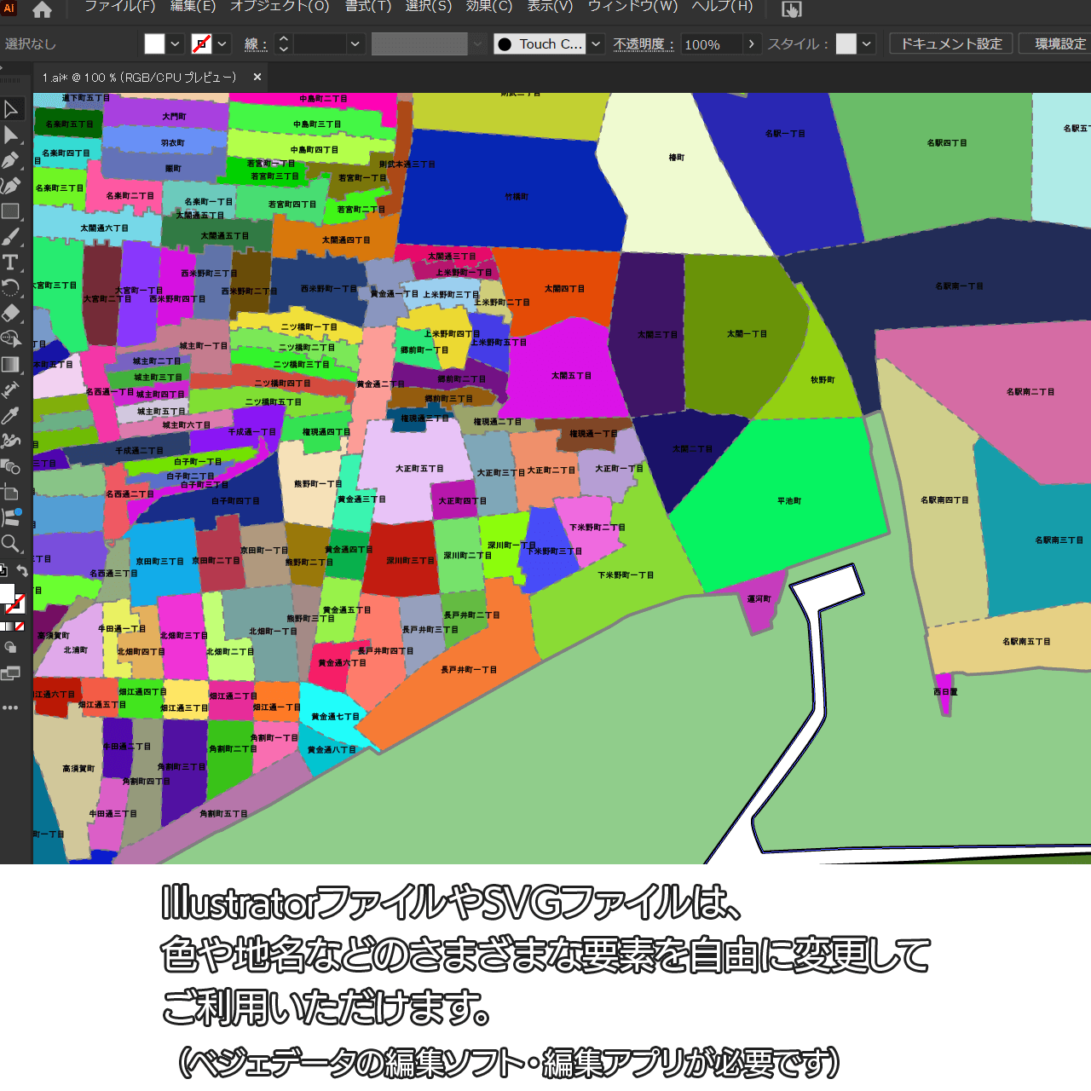The image size is (1091, 1091).
Task: Choose the Rectangle tool
Action: (11, 211)
